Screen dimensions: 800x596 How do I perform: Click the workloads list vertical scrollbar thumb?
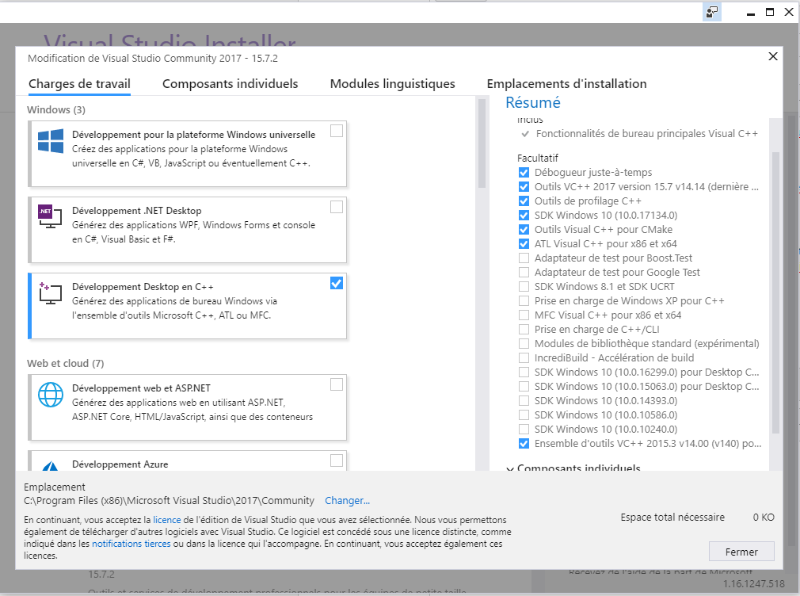(481, 143)
